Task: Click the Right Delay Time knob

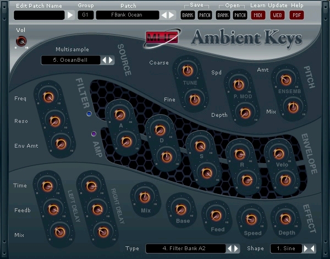Action: [x=91, y=186]
